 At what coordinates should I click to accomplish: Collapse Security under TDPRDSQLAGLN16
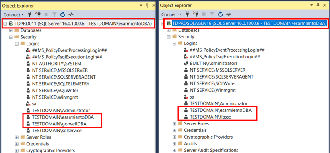coord(169,37)
